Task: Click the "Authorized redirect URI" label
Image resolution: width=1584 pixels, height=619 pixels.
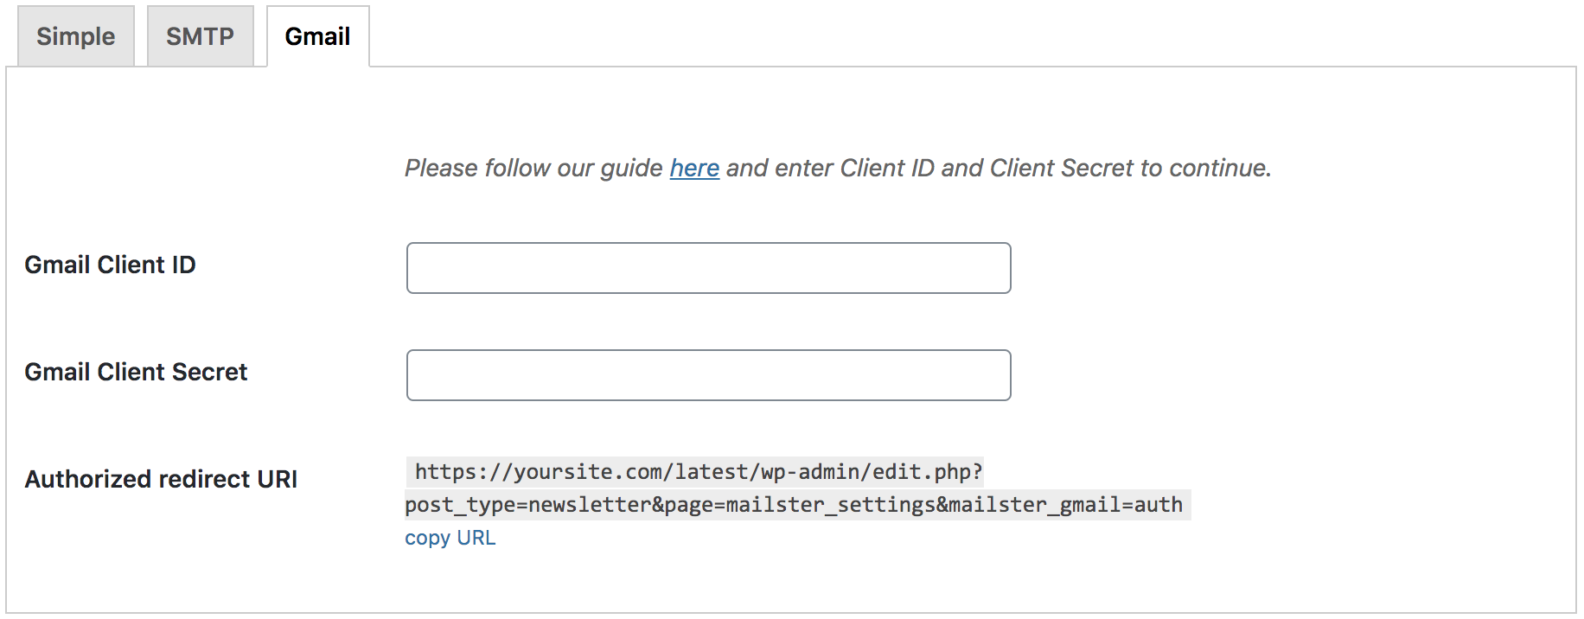Action: 161,479
